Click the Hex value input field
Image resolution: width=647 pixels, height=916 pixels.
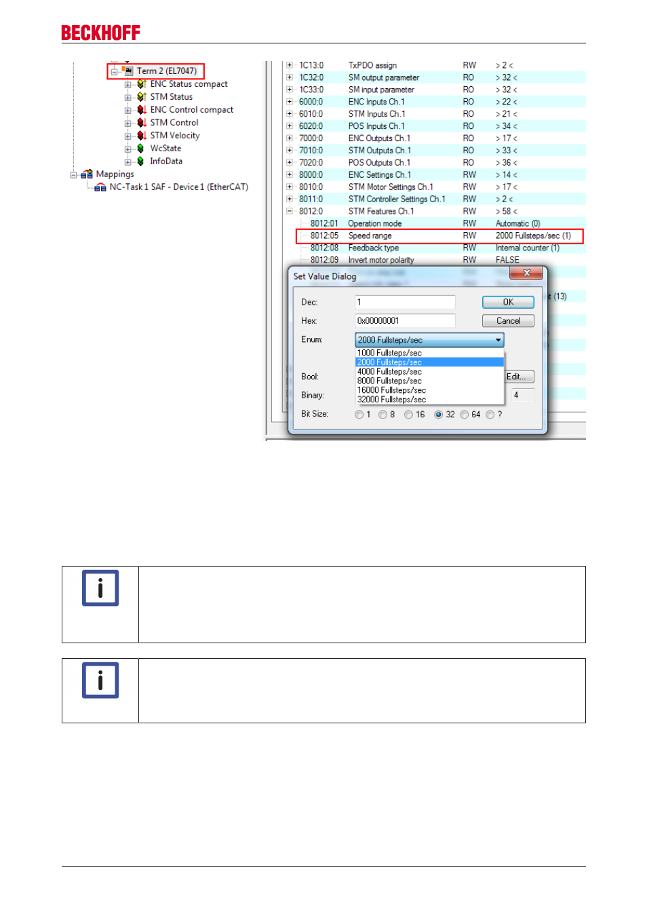coord(405,321)
